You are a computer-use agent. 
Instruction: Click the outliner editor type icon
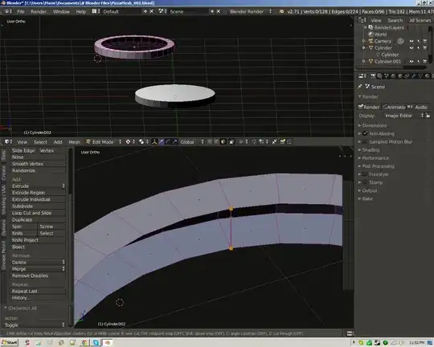tap(361, 20)
